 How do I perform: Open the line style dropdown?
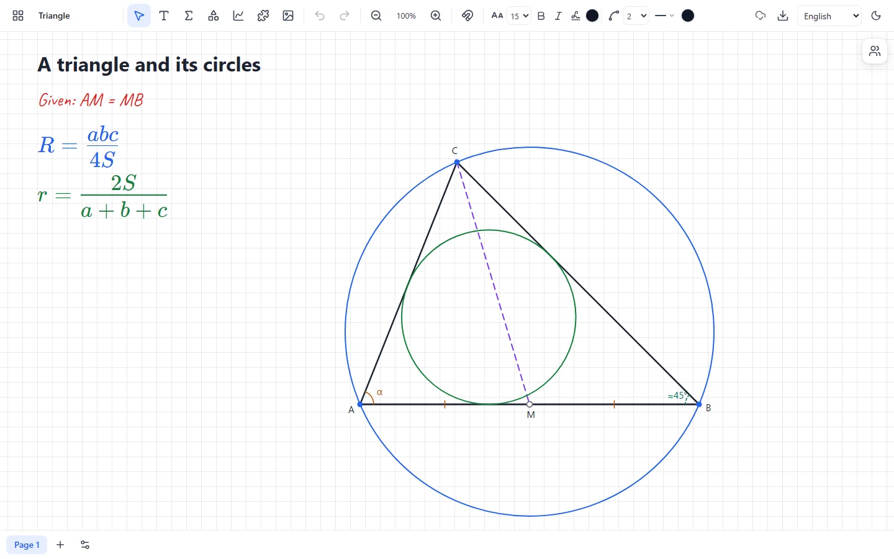pos(664,16)
